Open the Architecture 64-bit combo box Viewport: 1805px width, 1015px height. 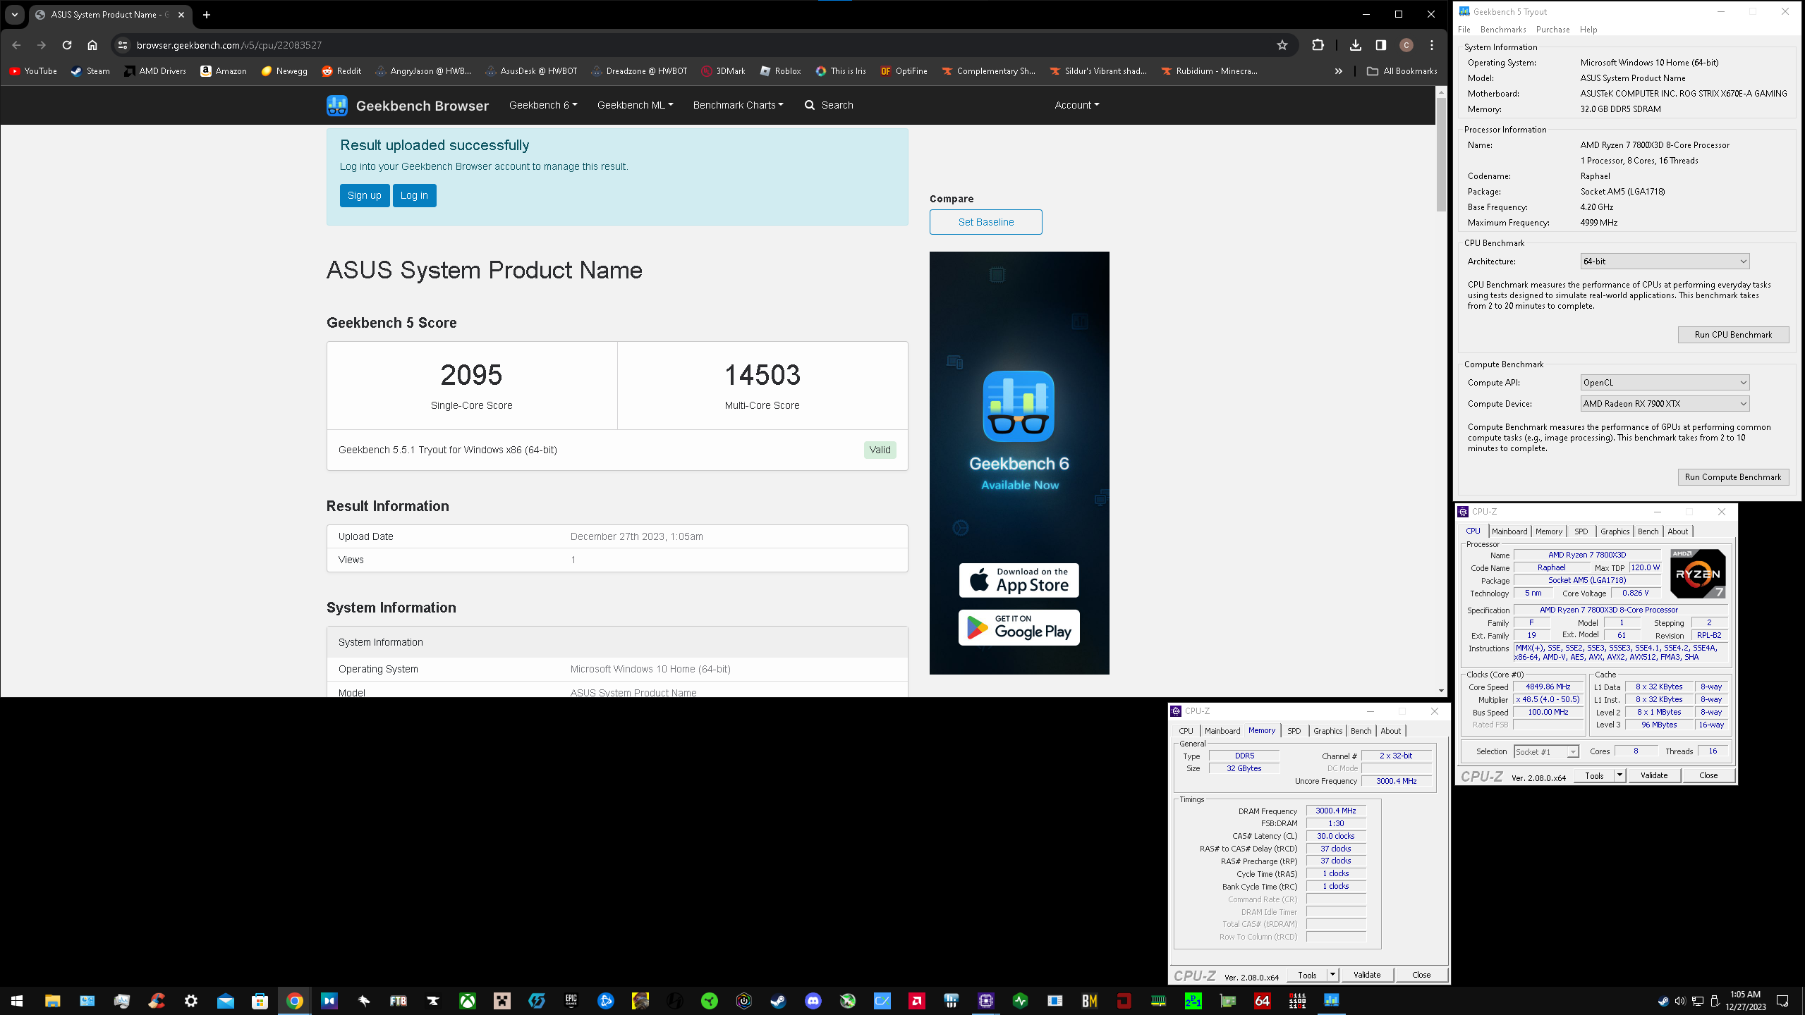(x=1665, y=262)
